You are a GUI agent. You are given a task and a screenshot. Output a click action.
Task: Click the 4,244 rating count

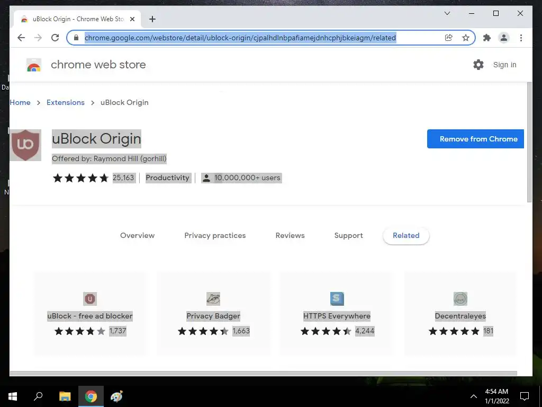point(365,331)
